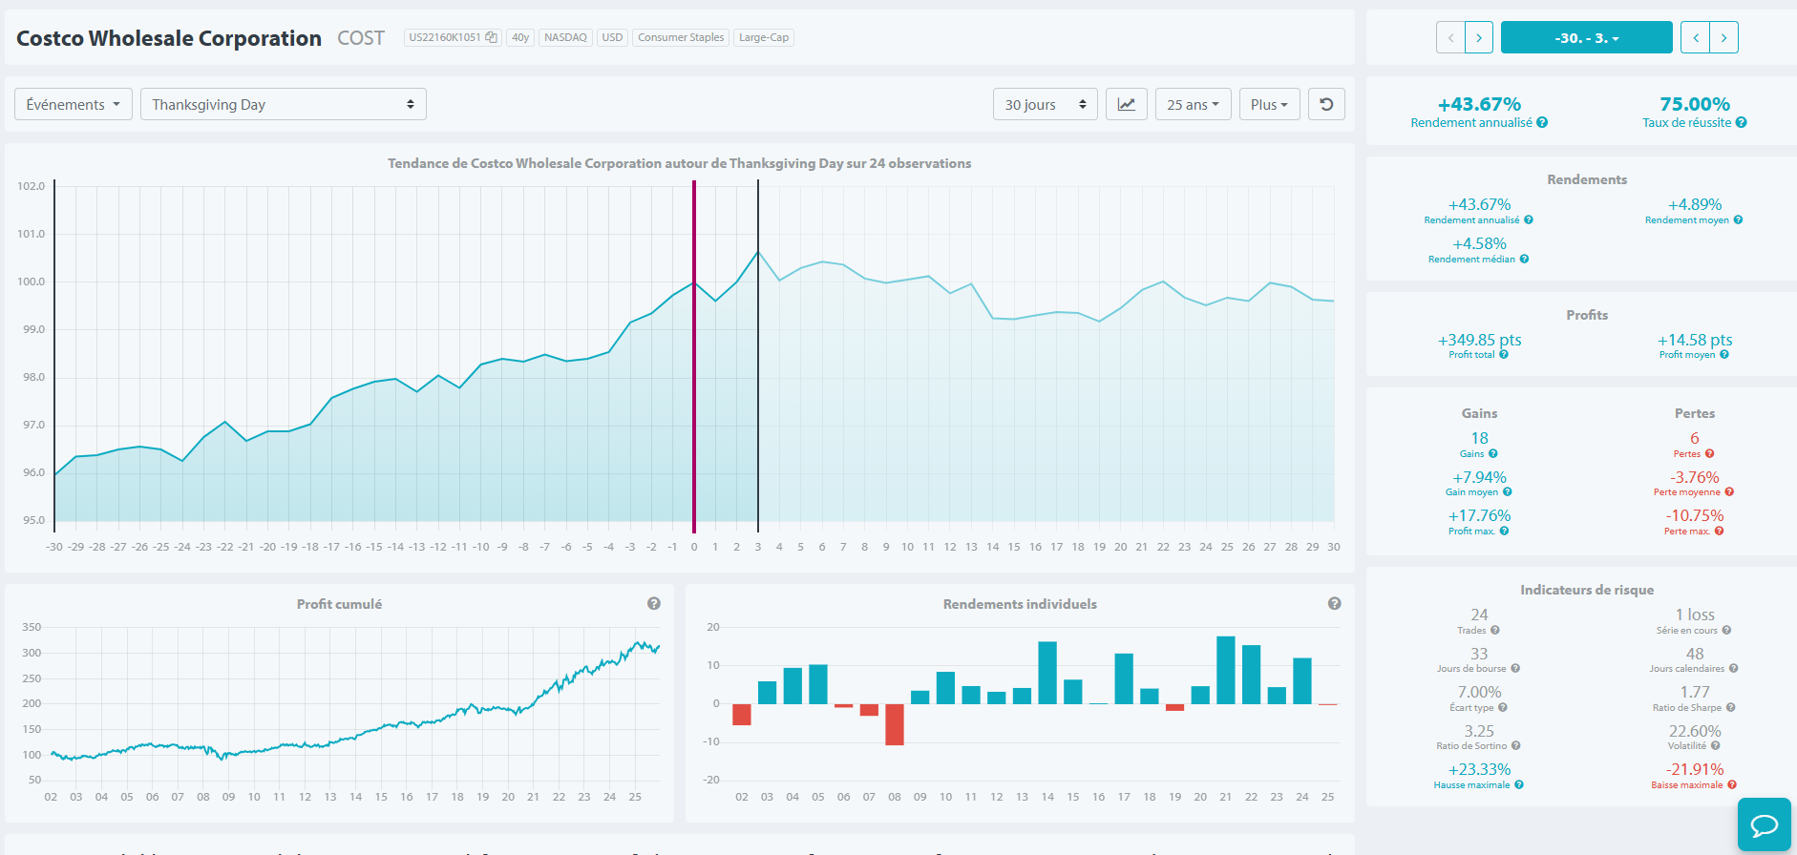Click the 75.00% success rate value
The height and width of the screenshot is (855, 1797).
pyautogui.click(x=1695, y=104)
